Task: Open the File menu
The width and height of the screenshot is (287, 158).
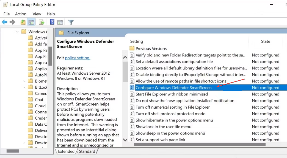Action: pos(7,14)
